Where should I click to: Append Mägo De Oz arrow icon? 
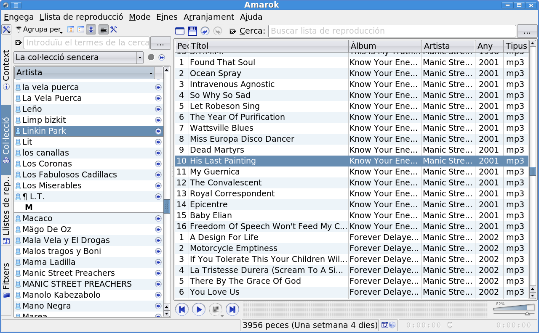point(158,230)
